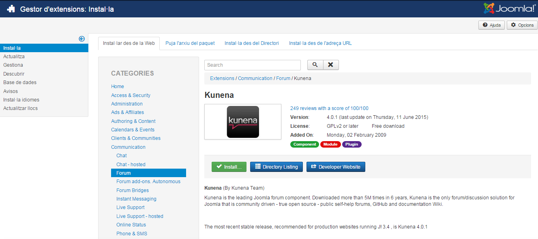Focus the Search input field

(x=252, y=65)
